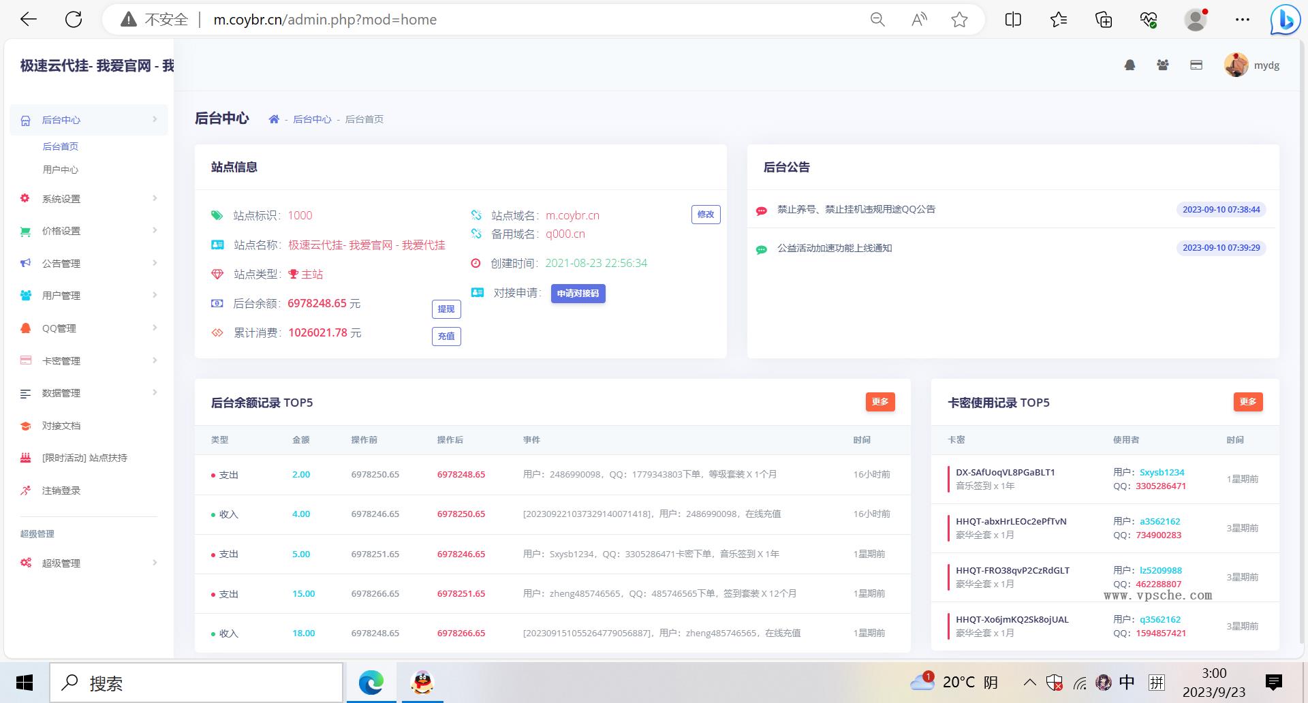Click the 申请对接码 button
The width and height of the screenshot is (1308, 703).
click(x=578, y=293)
